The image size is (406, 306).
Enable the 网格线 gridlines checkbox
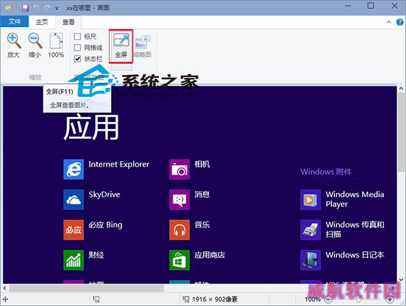77,47
